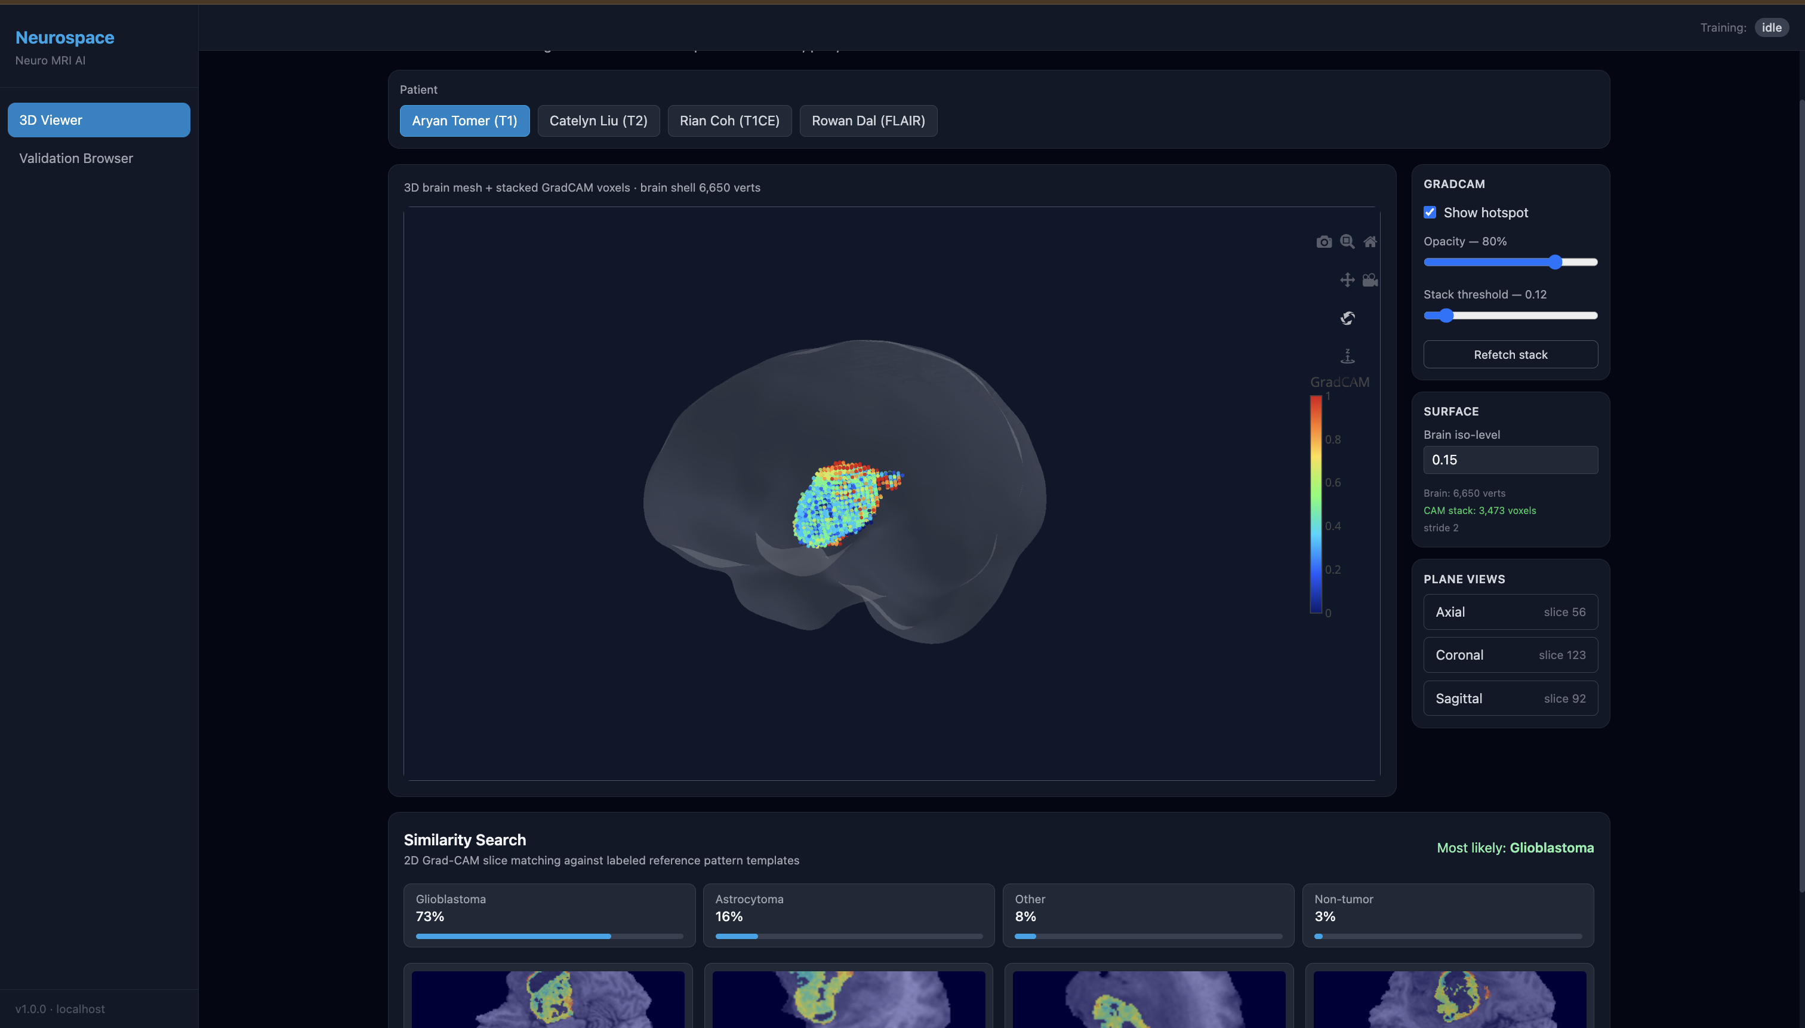This screenshot has height=1028, width=1805.
Task: Switch to the 3D Viewer sidebar item
Action: [99, 120]
